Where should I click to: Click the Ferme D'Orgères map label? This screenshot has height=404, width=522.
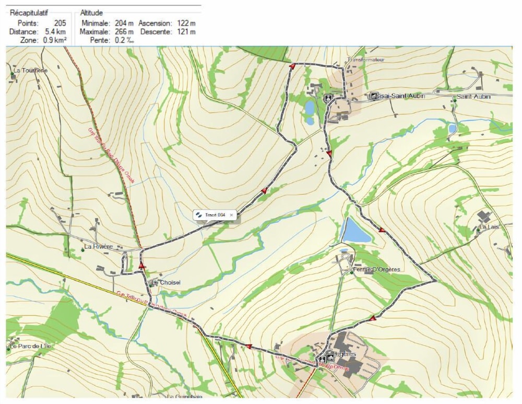376,269
